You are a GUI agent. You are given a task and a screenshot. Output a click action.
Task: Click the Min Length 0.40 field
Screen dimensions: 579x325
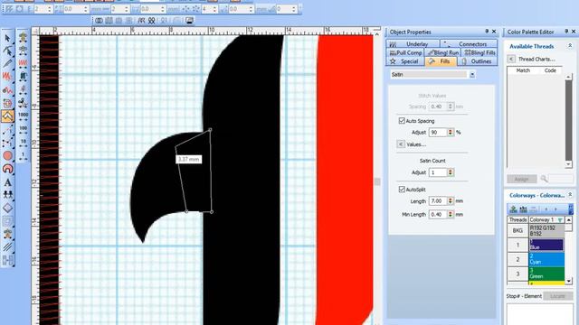point(438,215)
